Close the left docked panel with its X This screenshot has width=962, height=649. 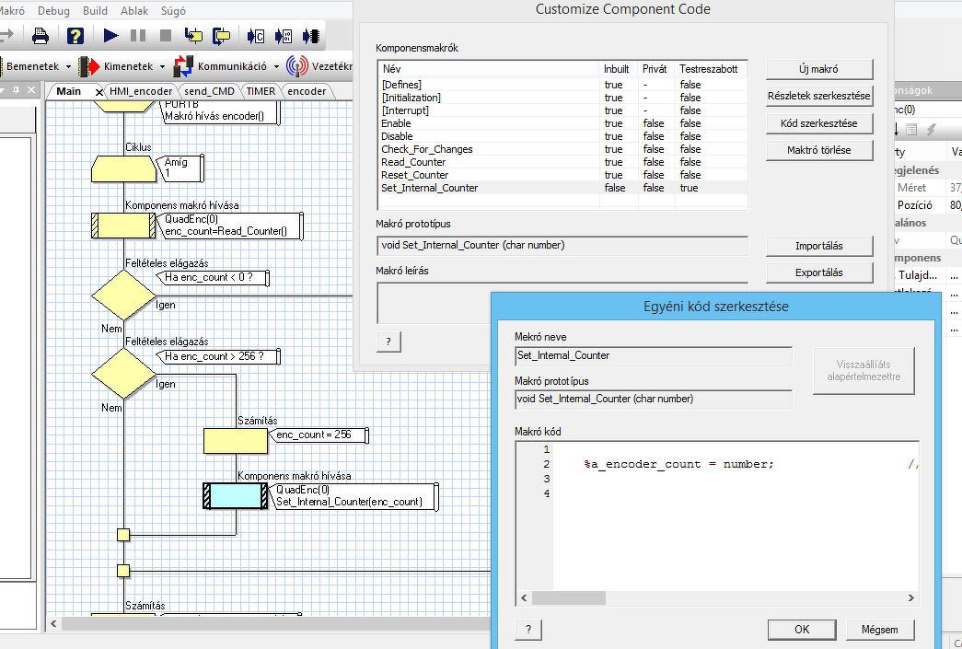pos(31,90)
